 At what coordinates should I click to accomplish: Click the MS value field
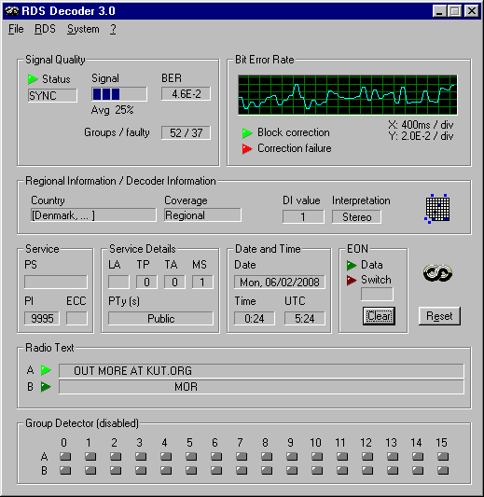(x=202, y=282)
